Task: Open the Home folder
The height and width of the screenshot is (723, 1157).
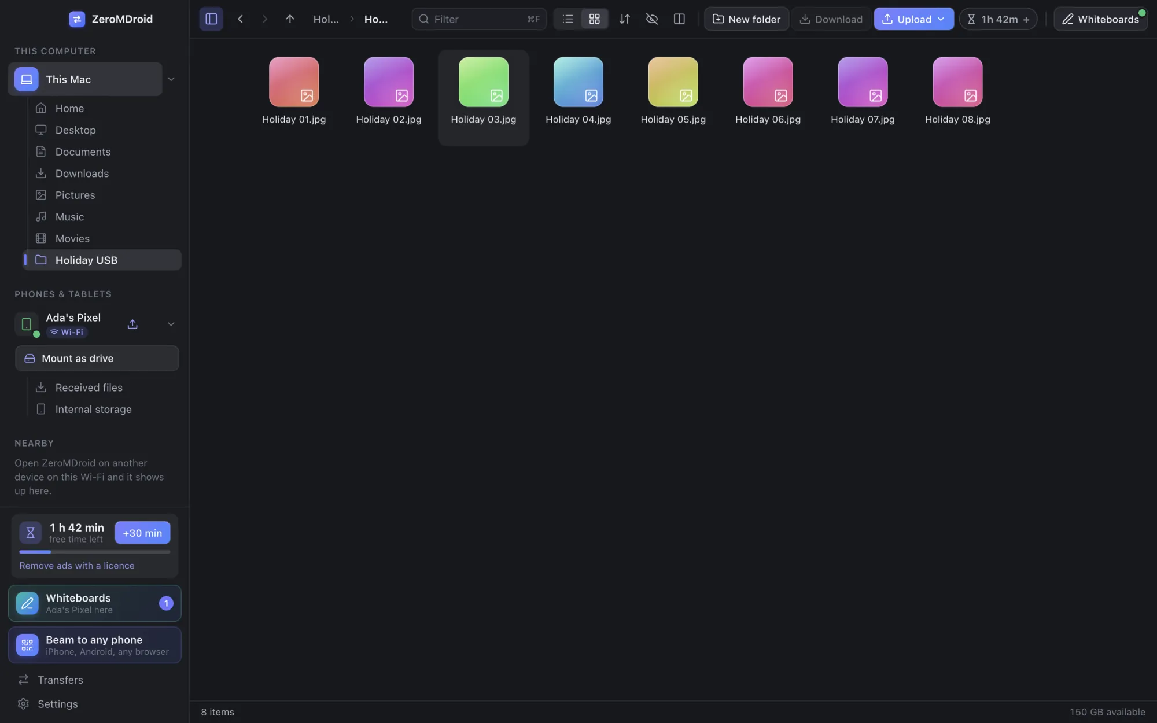Action: 102,108
